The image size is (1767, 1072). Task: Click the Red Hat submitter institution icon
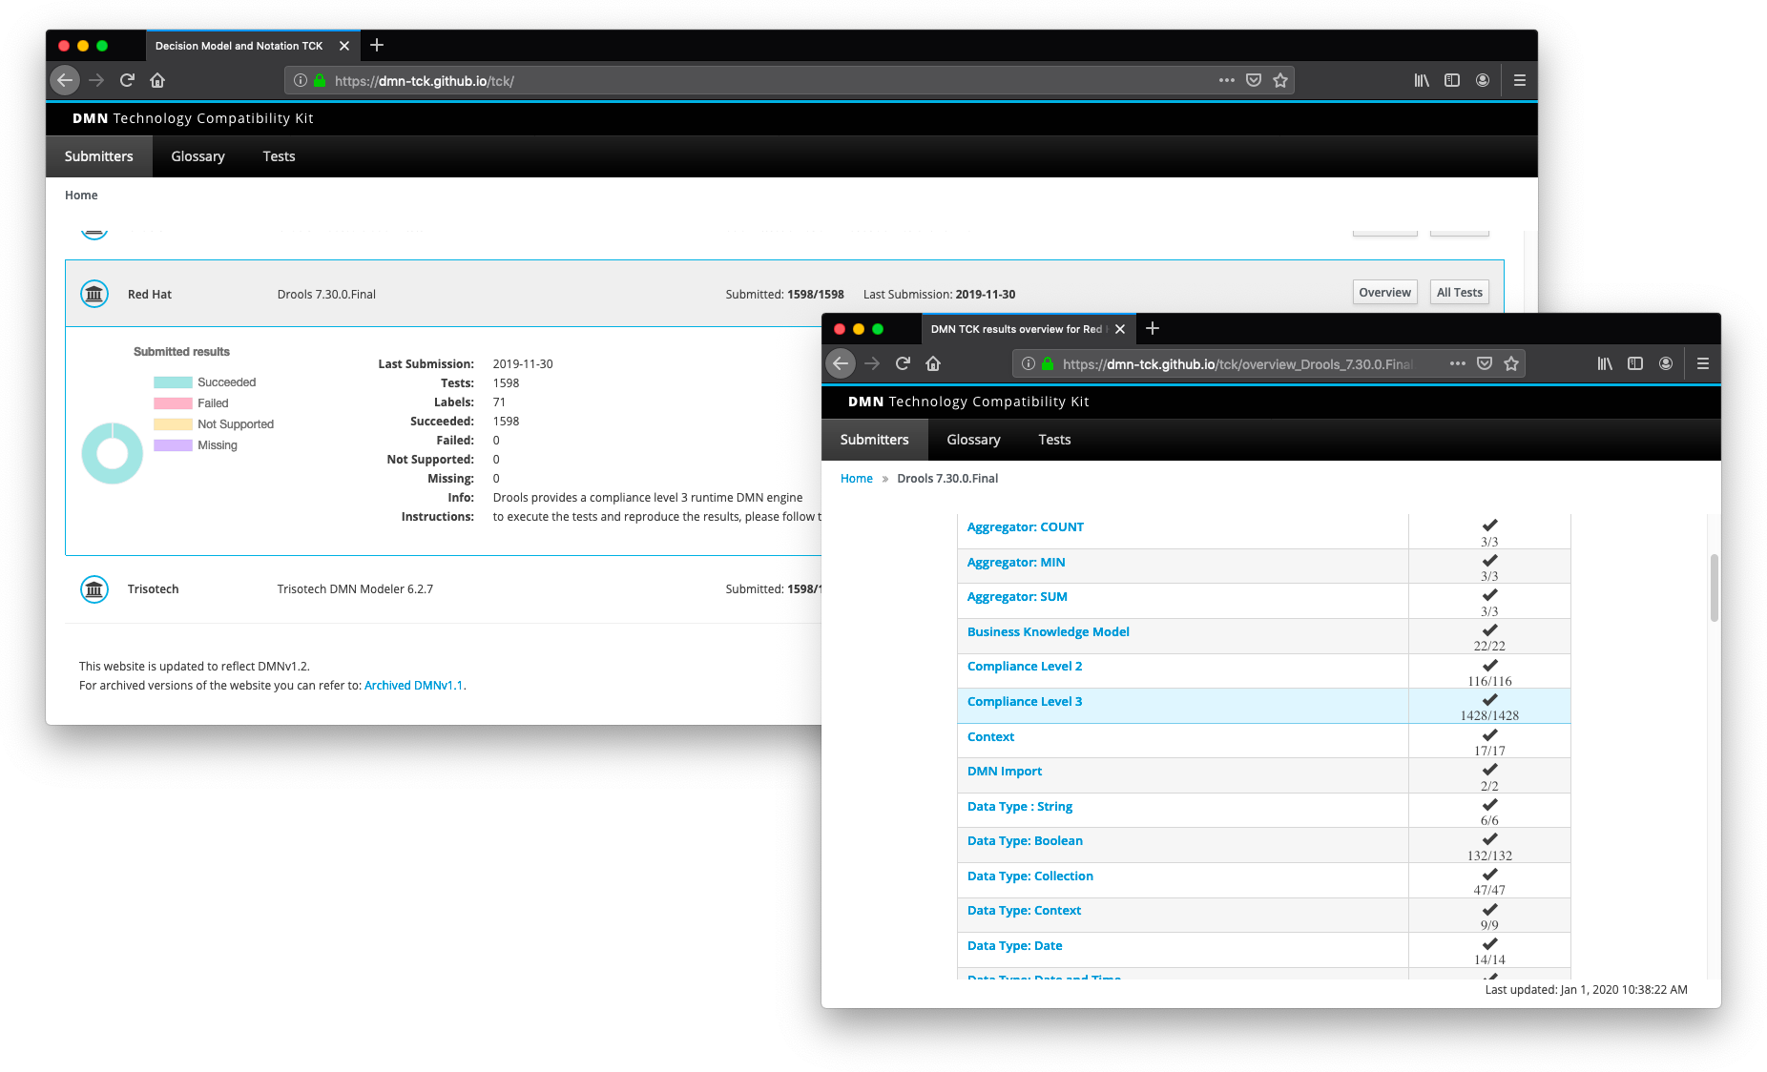(x=94, y=294)
